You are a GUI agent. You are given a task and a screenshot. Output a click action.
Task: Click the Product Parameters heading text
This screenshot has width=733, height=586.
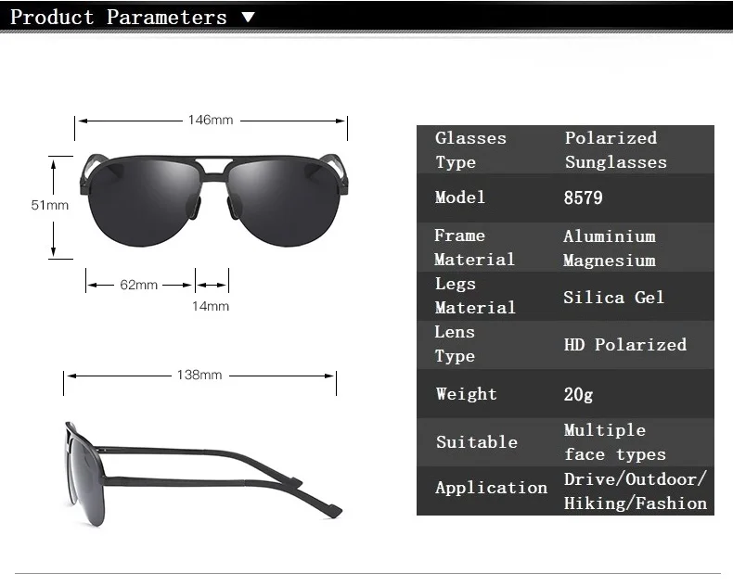pos(119,18)
